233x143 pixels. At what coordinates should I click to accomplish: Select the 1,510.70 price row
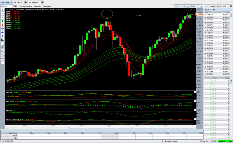(217, 119)
